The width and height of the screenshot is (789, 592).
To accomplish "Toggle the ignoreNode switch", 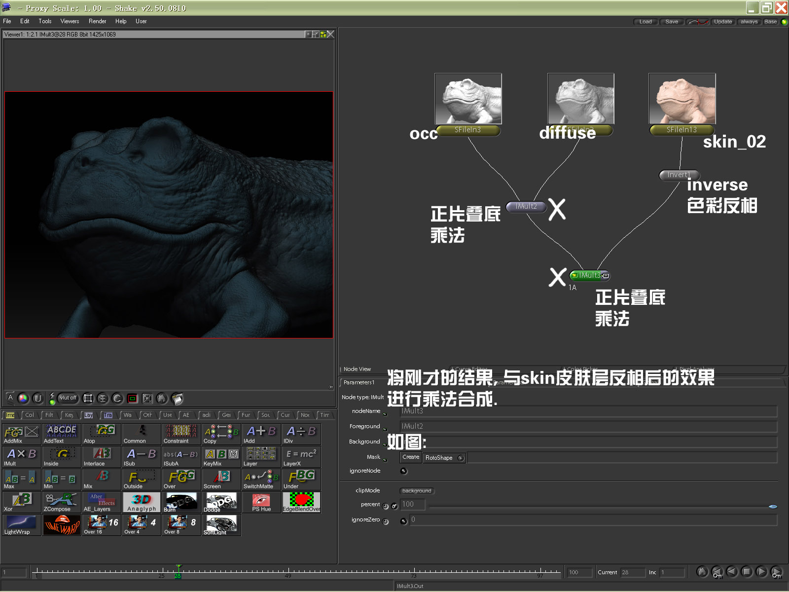I will (x=404, y=471).
